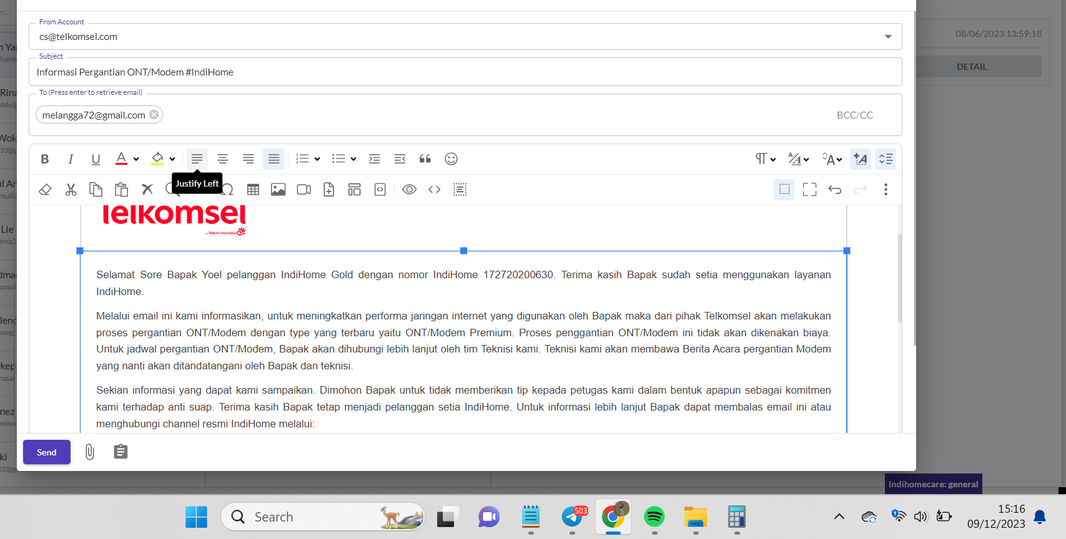Viewport: 1066px width, 539px height.
Task: Click the To recipients field
Action: click(465, 115)
